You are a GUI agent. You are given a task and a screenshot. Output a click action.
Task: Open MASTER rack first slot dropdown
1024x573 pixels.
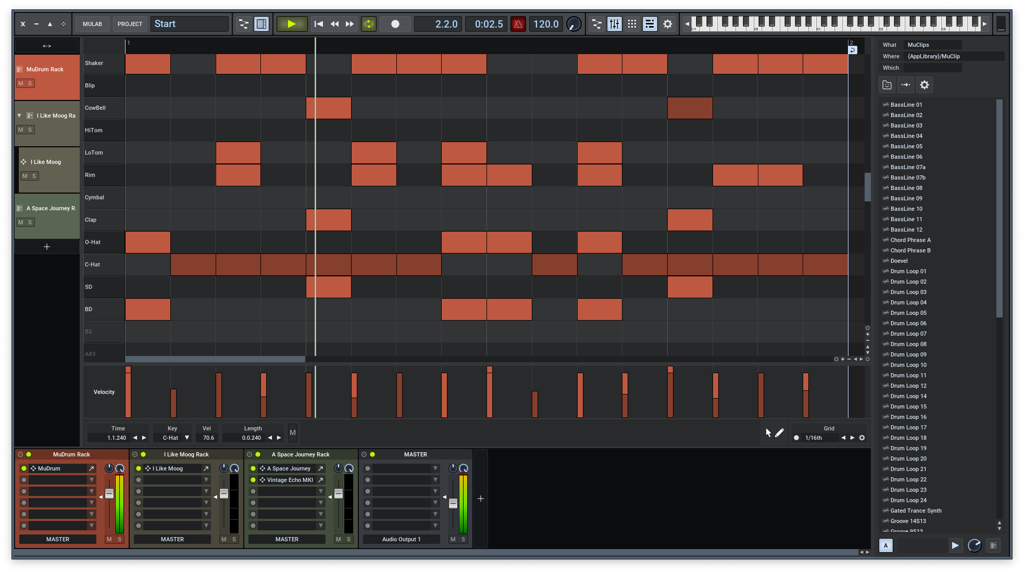(435, 468)
